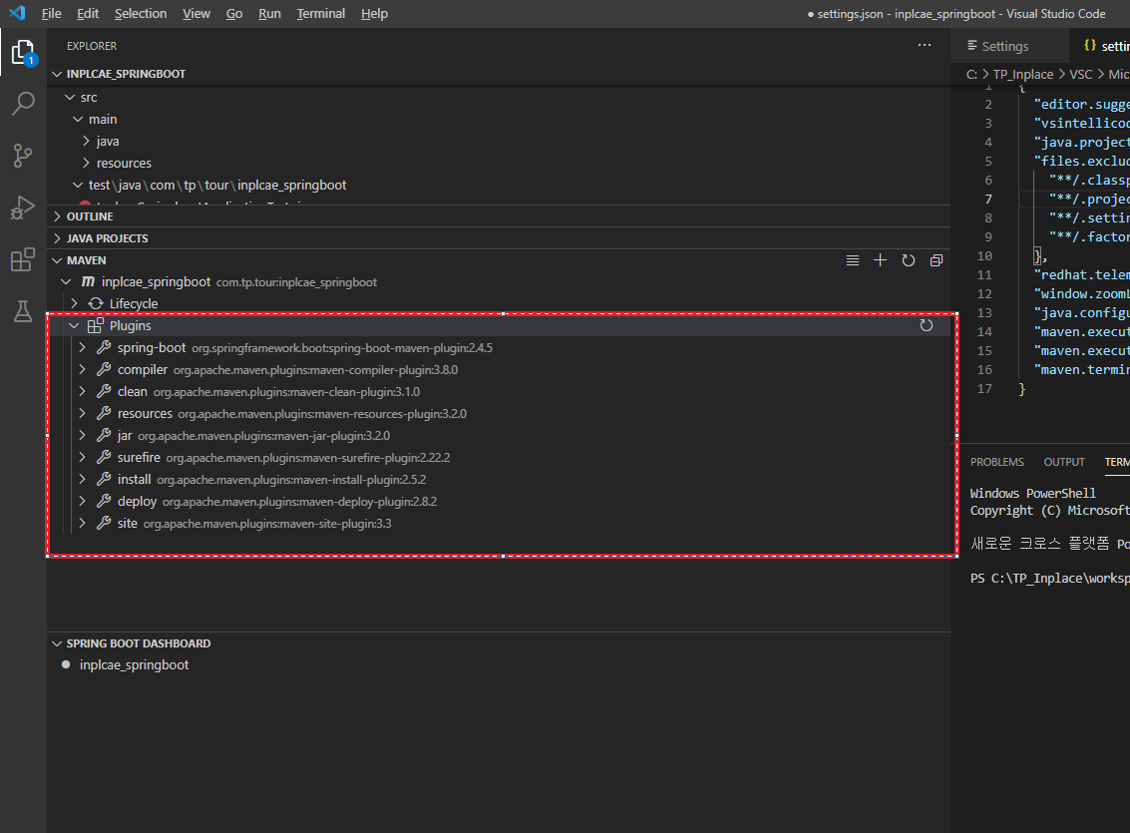
Task: Collapse SPRING BOOT DASHBOARD section
Action: pyautogui.click(x=57, y=643)
